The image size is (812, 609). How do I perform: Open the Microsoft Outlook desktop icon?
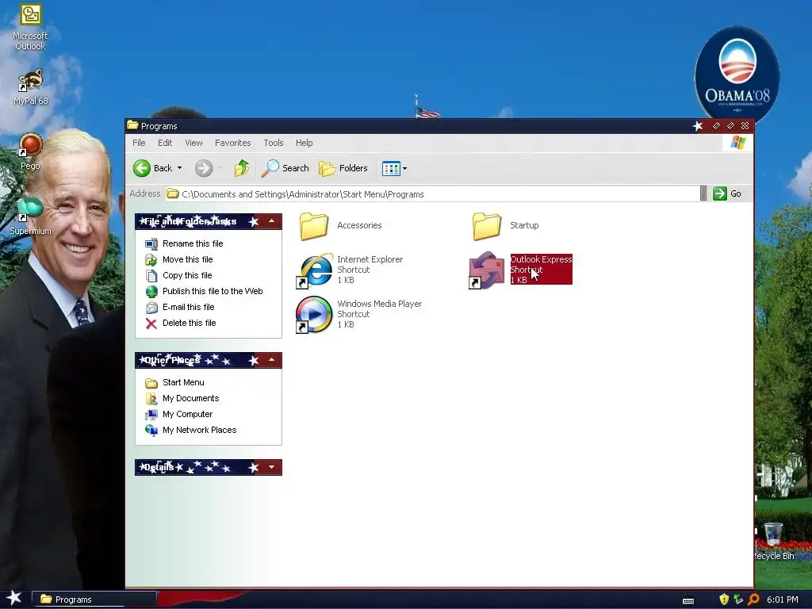(30, 26)
